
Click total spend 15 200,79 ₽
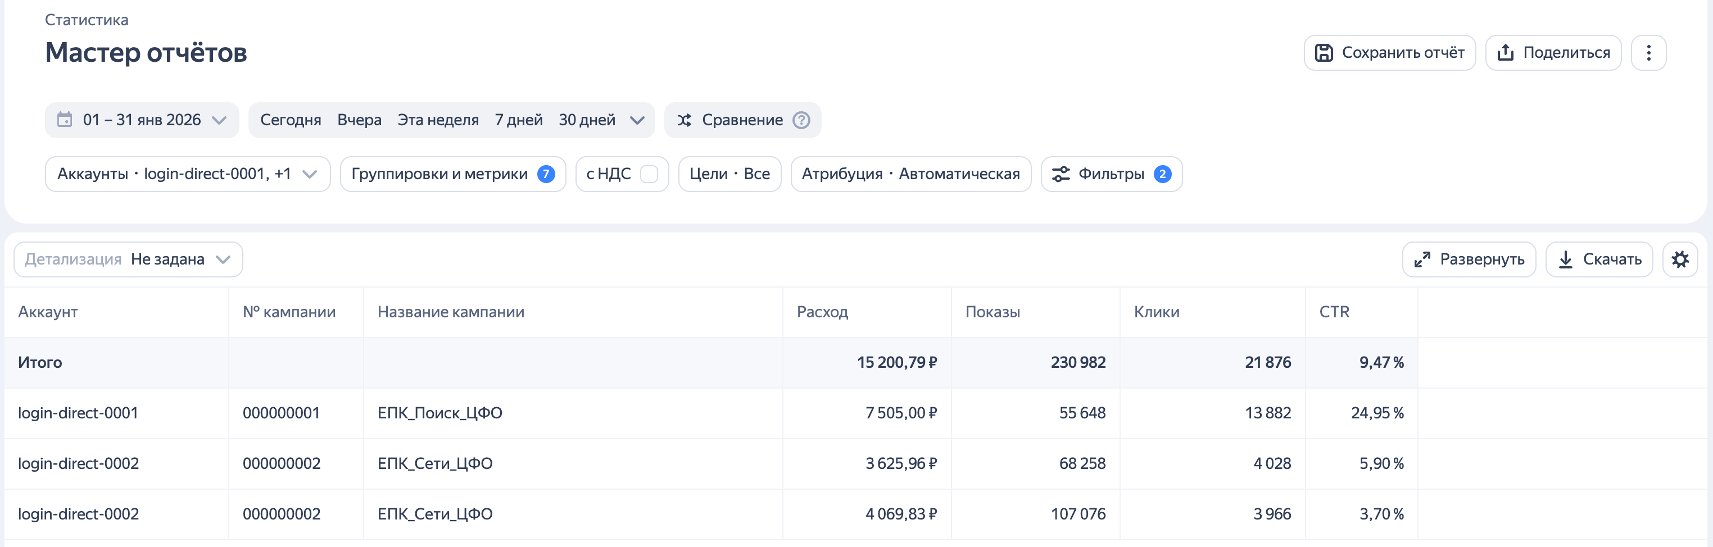pyautogui.click(x=897, y=362)
